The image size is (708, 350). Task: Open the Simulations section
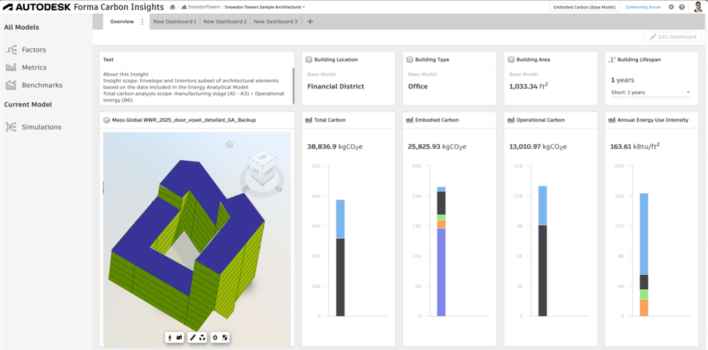(33, 127)
